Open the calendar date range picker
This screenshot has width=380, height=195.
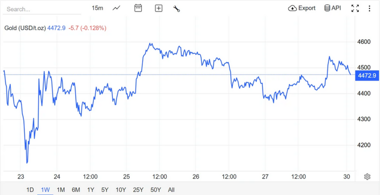[x=138, y=8]
